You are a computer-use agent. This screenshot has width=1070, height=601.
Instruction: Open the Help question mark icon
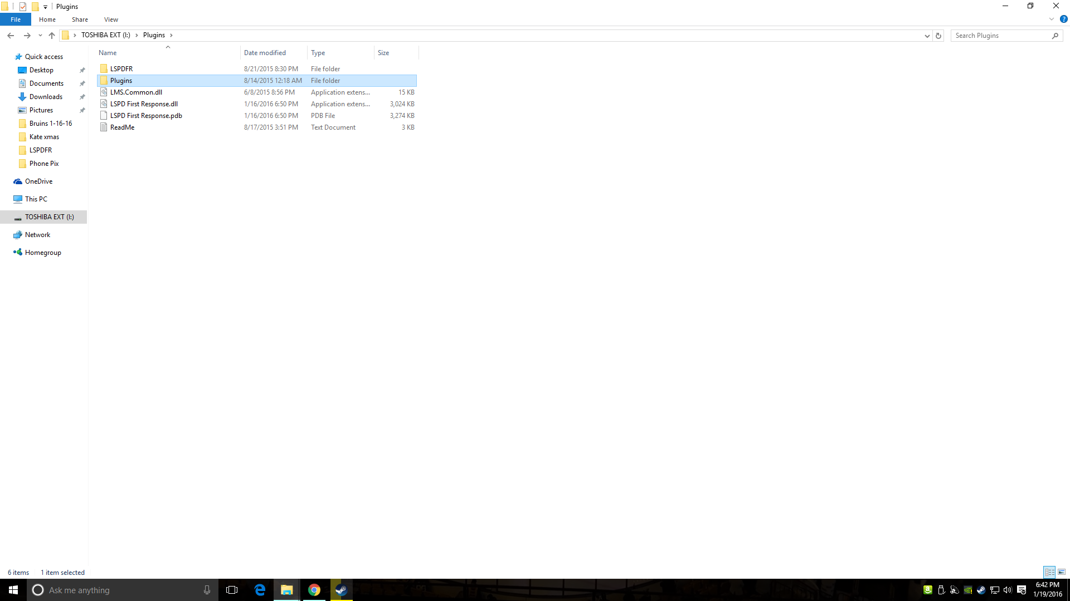click(x=1063, y=19)
